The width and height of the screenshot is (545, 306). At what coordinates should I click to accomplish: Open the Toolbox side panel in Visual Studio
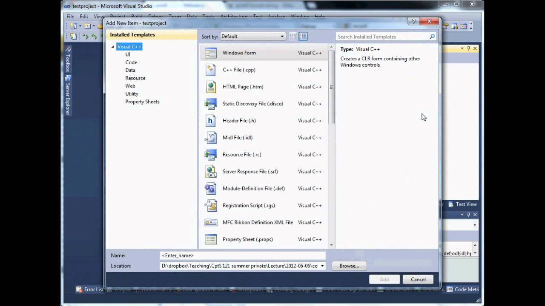coord(68,59)
